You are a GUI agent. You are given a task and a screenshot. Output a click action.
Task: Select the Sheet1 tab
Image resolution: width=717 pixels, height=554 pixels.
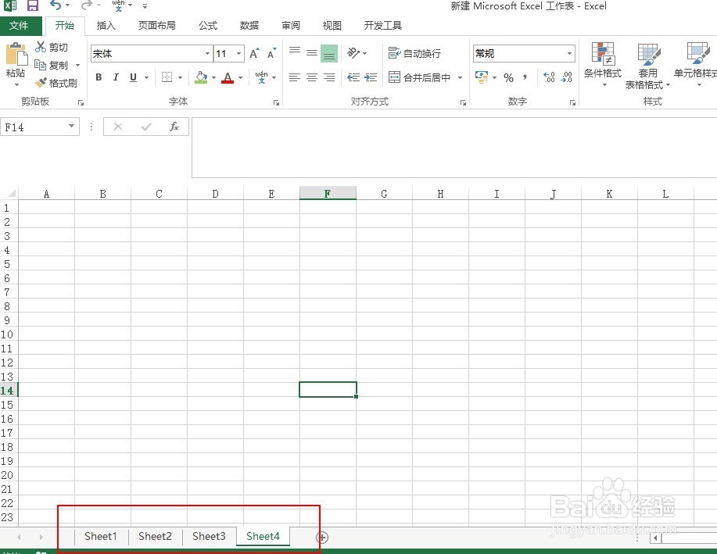pos(101,537)
